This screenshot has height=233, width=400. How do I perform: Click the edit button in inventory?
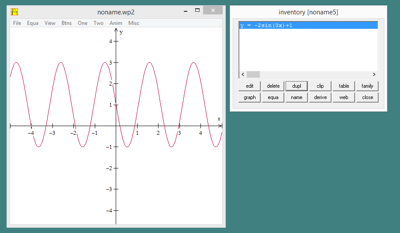coord(249,86)
